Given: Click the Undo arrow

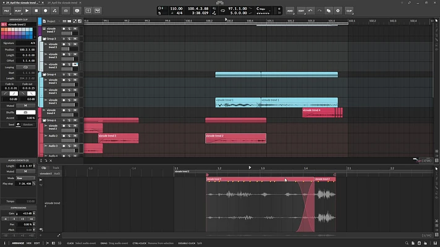Looking at the screenshot, I should click(310, 10).
